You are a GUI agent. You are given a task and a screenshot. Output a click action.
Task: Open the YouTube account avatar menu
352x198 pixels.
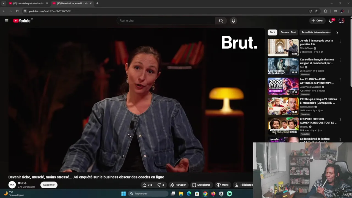pyautogui.click(x=342, y=21)
